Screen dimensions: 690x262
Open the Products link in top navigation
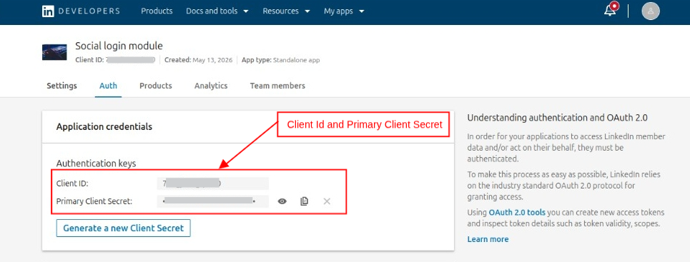[157, 11]
